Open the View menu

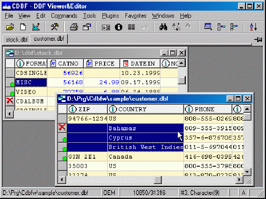[24, 16]
